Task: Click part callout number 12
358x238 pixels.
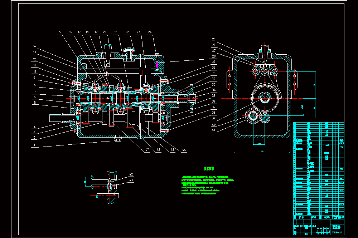Action: pos(34,59)
